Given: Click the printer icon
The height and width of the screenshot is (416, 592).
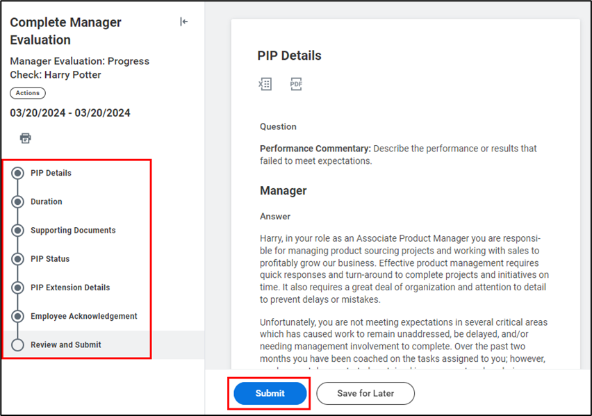Looking at the screenshot, I should tap(26, 138).
